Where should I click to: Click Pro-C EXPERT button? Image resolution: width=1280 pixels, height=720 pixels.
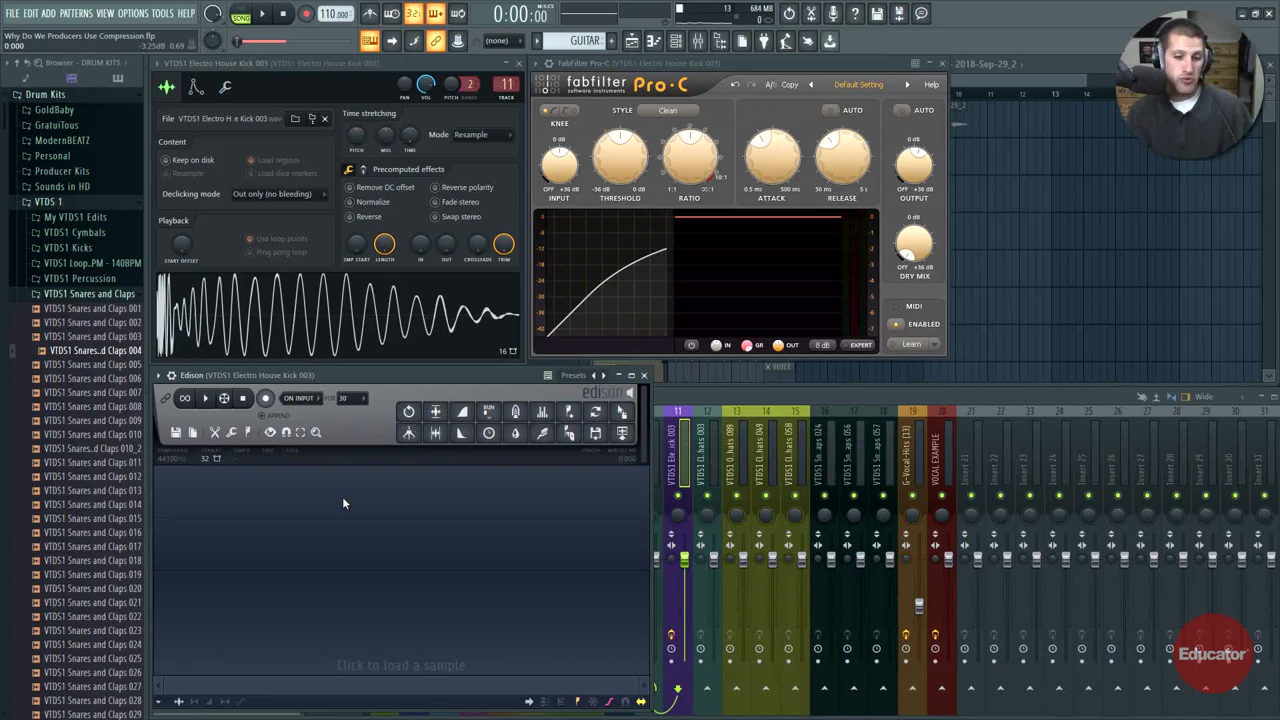click(x=857, y=345)
